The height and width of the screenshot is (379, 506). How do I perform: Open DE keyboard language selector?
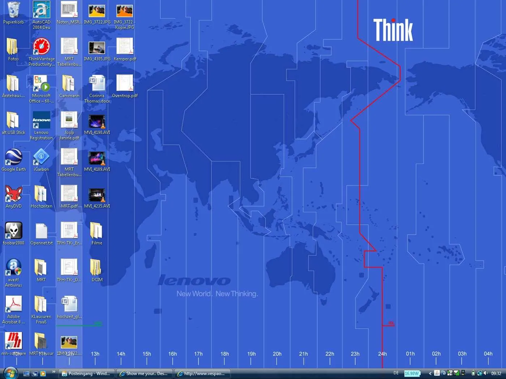click(x=396, y=373)
